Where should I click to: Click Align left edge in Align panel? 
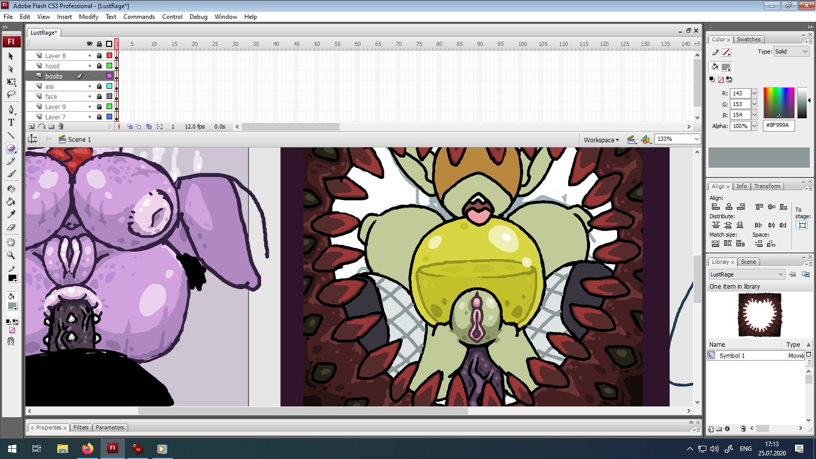[716, 207]
